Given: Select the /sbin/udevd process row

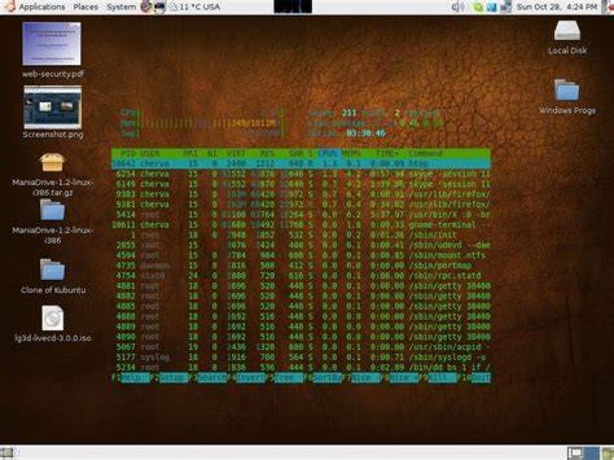Looking at the screenshot, I should pos(301,245).
